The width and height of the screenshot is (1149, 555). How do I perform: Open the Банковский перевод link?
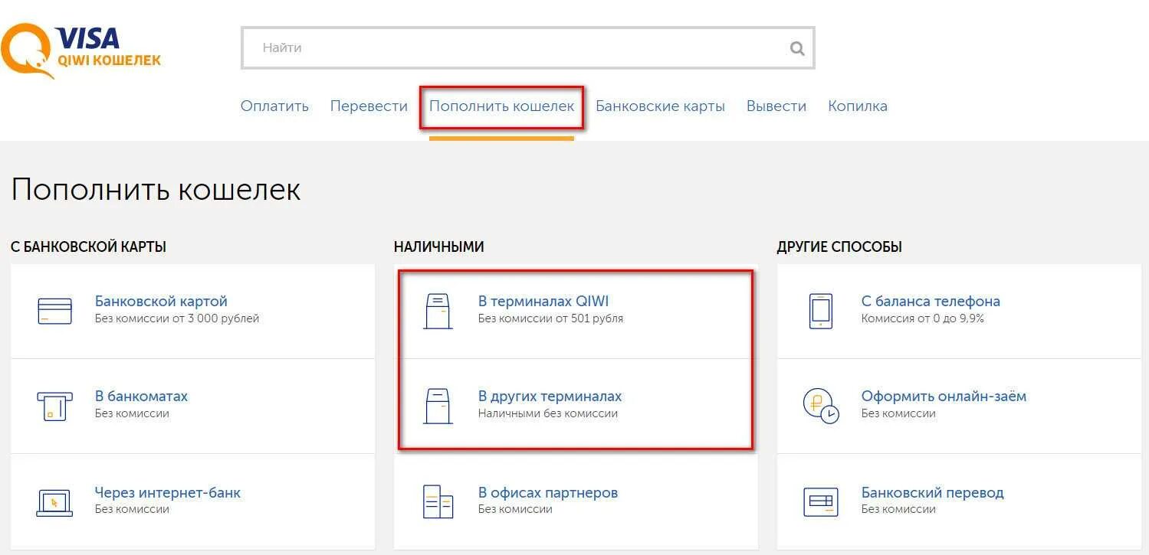(932, 493)
